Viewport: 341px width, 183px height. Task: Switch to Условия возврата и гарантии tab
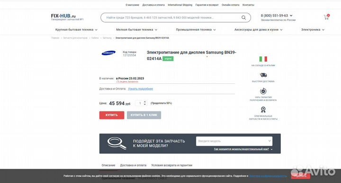(171, 165)
